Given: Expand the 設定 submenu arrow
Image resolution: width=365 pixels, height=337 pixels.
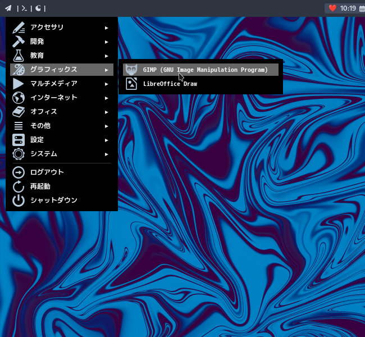Looking at the screenshot, I should tap(106, 140).
